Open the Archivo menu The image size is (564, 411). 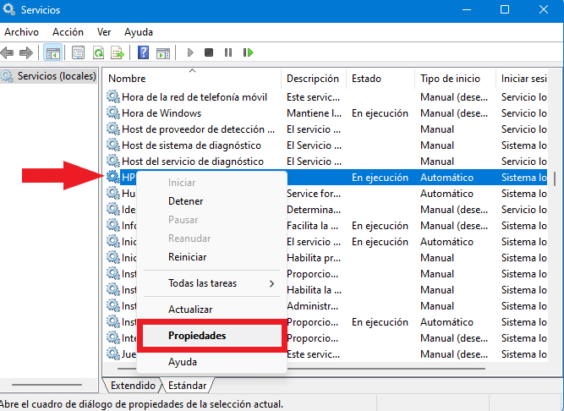[x=21, y=32]
